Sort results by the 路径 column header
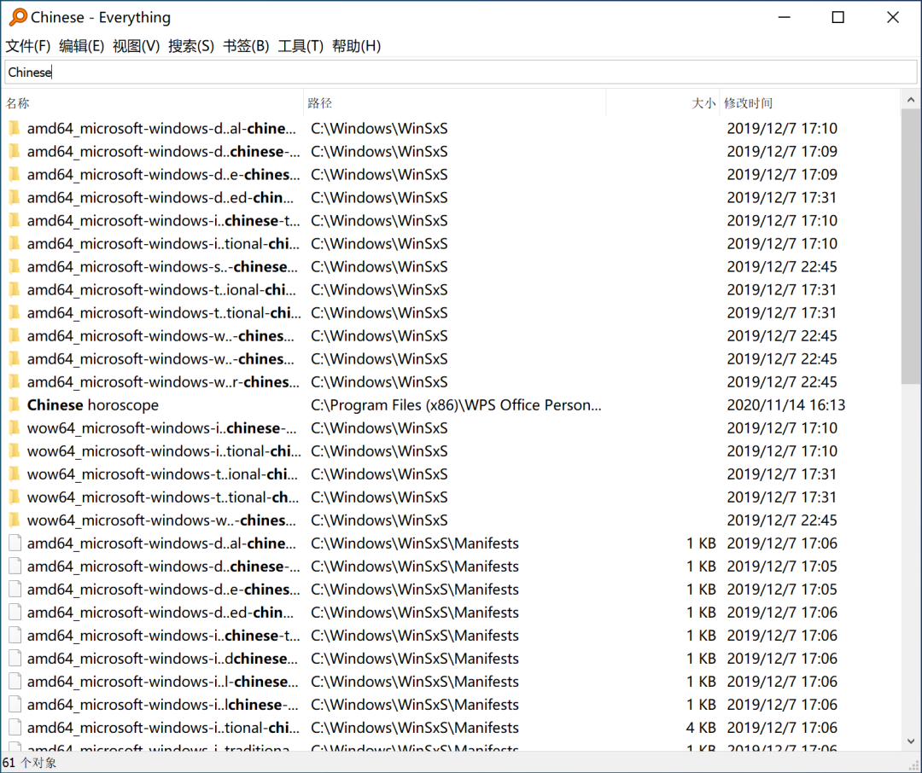 pos(454,103)
